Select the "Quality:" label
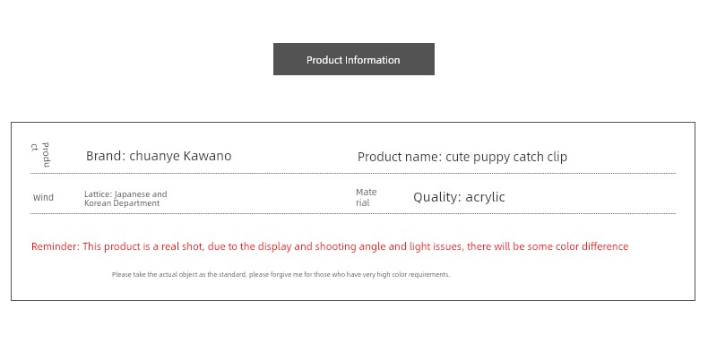Image resolution: width=708 pixels, height=361 pixels. point(437,197)
